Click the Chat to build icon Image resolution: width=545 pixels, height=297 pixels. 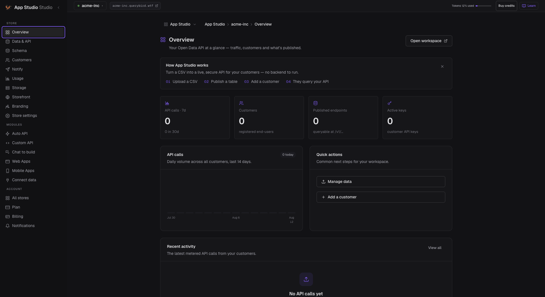(x=8, y=152)
